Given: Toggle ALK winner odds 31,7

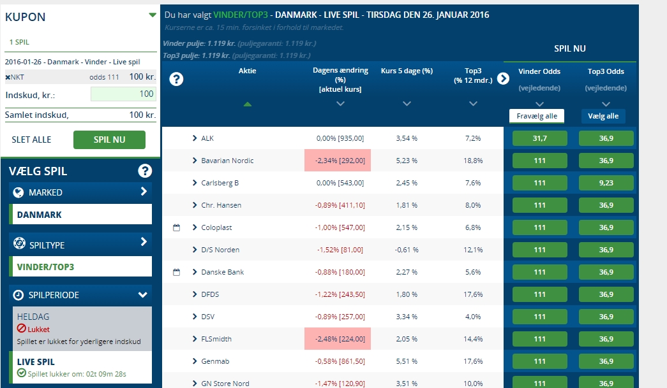Looking at the screenshot, I should (540, 138).
